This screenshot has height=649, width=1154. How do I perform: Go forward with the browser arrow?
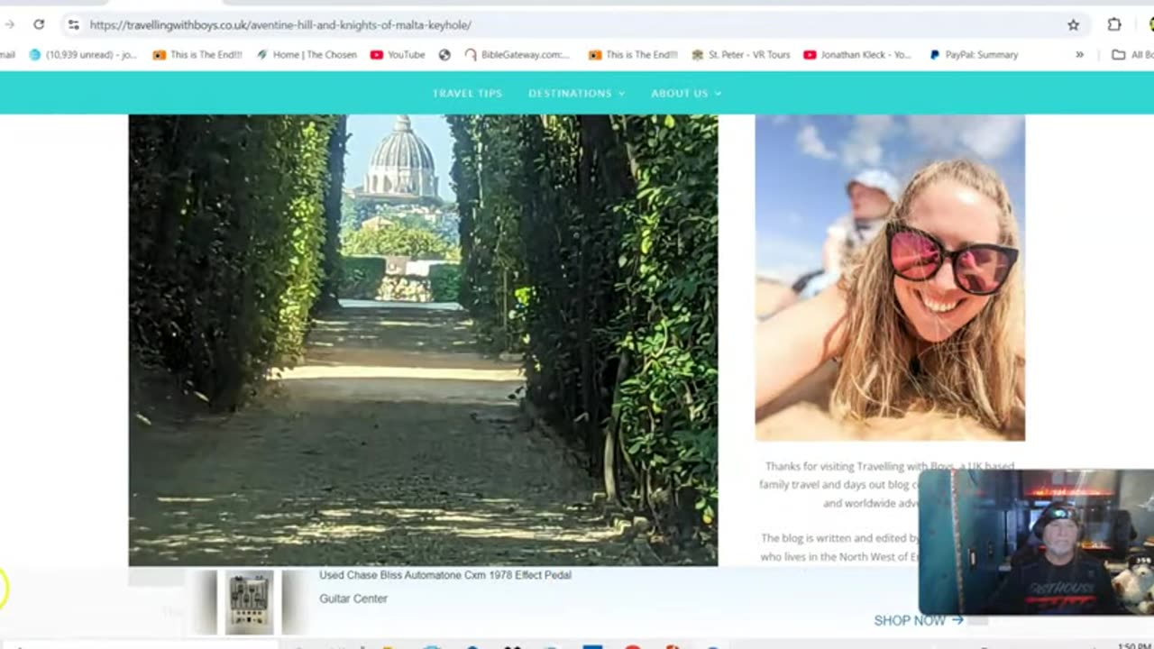9,24
